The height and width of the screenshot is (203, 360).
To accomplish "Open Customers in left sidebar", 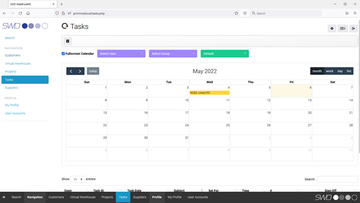I will point(12,56).
